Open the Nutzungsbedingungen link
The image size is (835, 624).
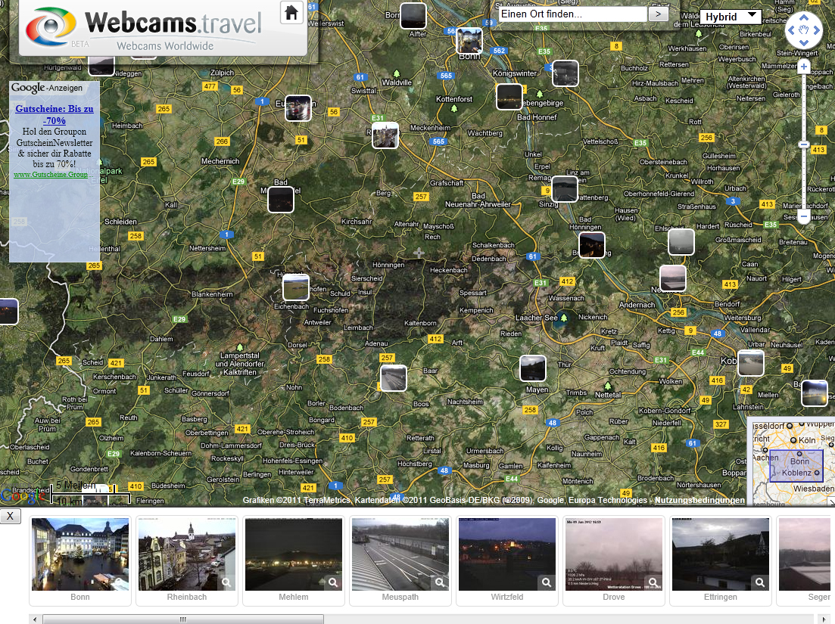(699, 501)
